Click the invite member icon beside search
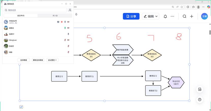Viewport: 211px width, 111px height. [70, 10]
